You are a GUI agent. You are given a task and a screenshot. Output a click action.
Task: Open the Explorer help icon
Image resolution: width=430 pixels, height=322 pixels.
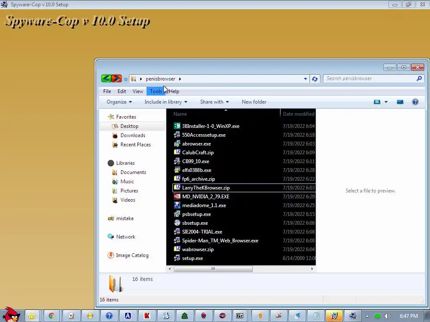point(415,102)
